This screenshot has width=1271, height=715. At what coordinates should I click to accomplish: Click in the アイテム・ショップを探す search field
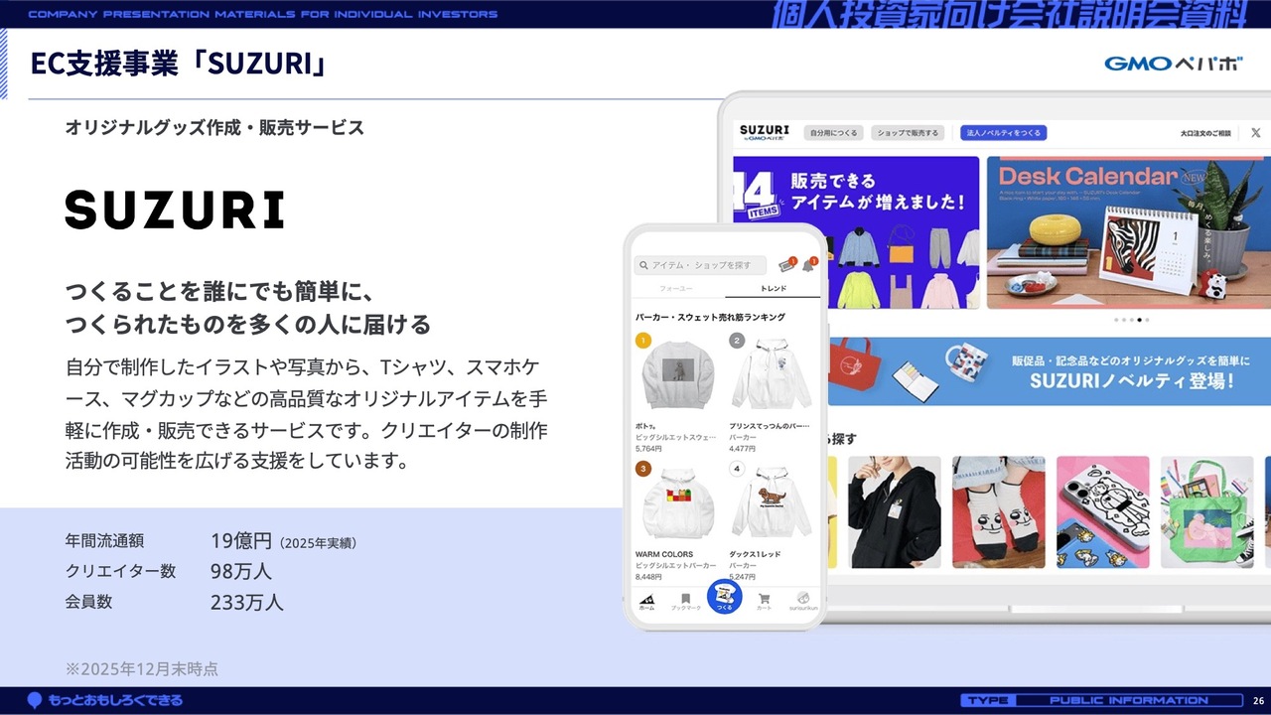click(701, 265)
